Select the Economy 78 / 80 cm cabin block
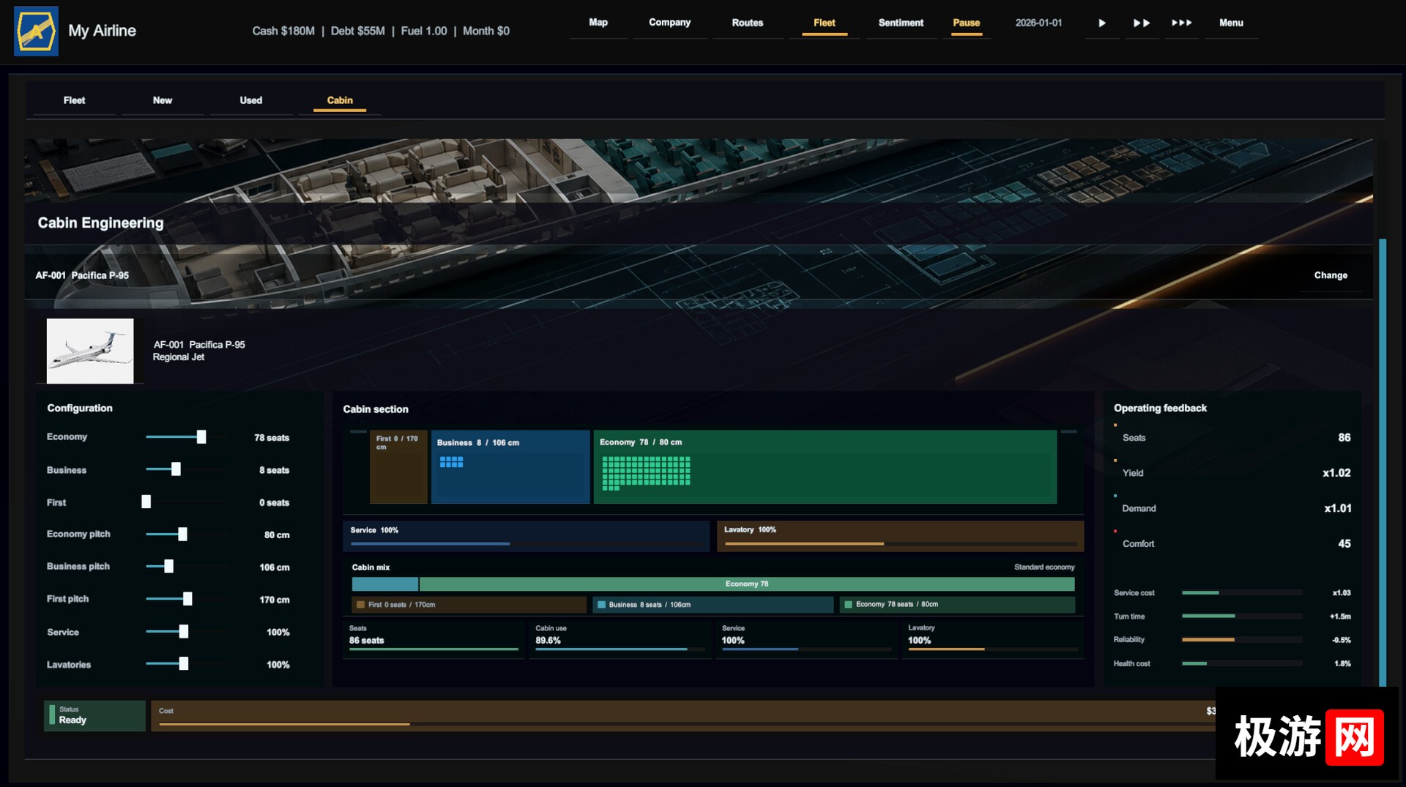1406x787 pixels. pyautogui.click(x=825, y=467)
